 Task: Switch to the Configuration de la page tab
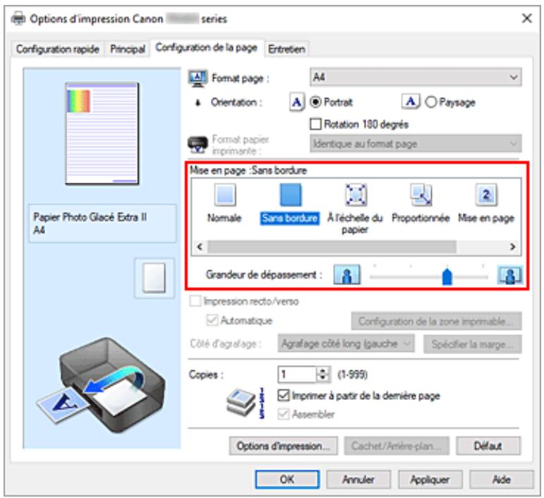pyautogui.click(x=207, y=47)
